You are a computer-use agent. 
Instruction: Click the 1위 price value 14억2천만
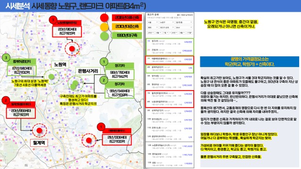pos(188,42)
